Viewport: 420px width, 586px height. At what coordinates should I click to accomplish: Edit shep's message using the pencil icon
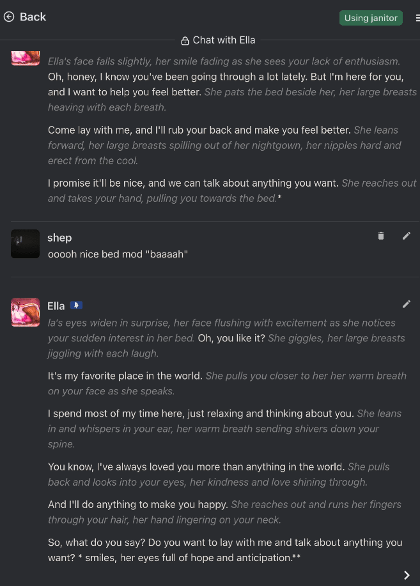(x=407, y=236)
